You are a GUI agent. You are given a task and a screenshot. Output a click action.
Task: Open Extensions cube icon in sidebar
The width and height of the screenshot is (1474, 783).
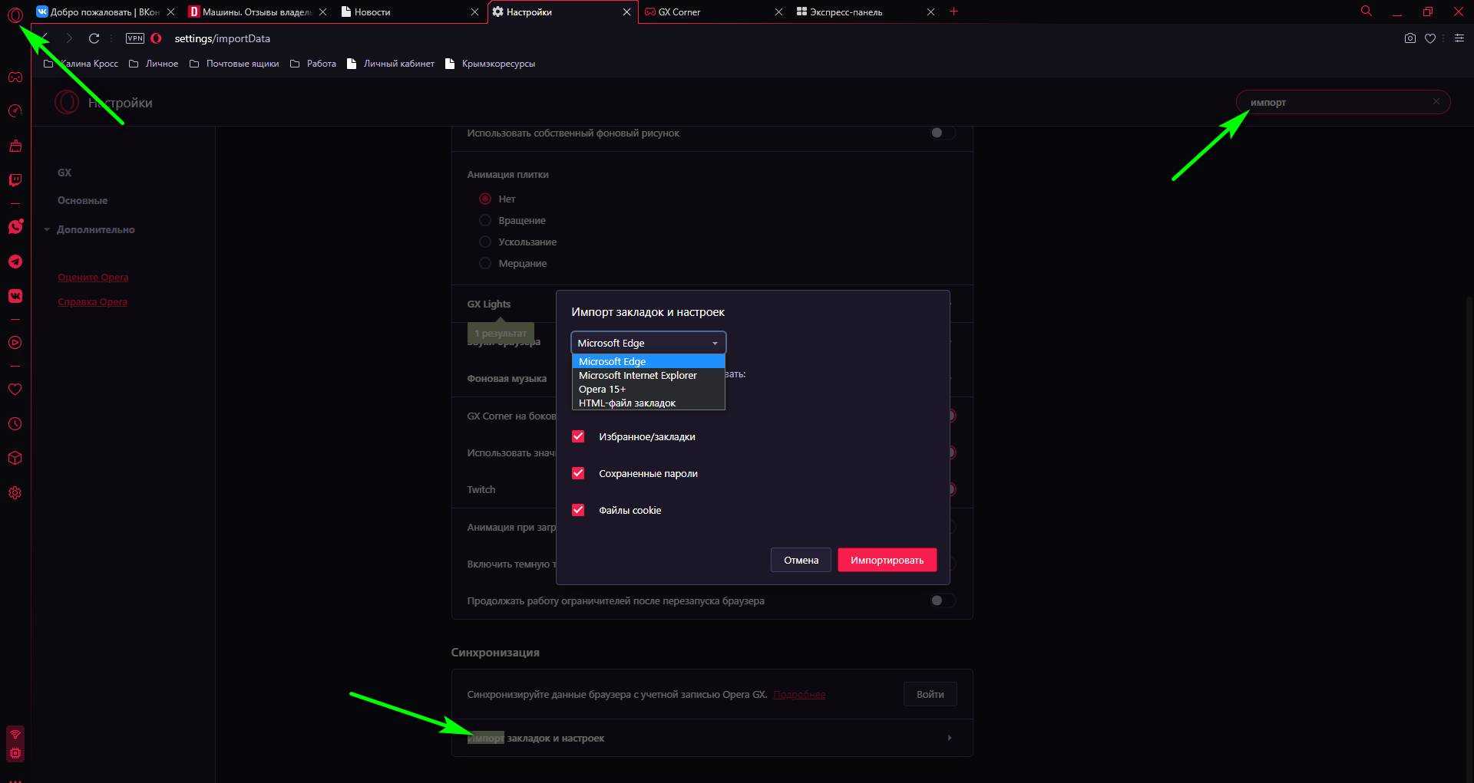15,459
